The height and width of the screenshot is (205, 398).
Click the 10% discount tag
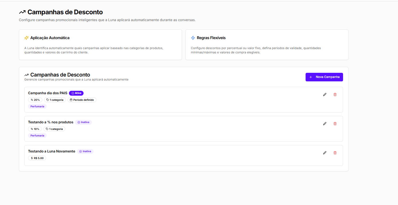tap(35, 129)
